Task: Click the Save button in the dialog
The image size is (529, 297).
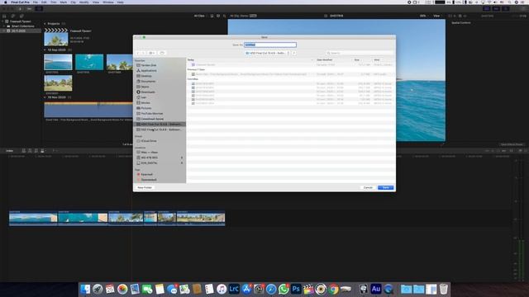Action: pyautogui.click(x=385, y=187)
